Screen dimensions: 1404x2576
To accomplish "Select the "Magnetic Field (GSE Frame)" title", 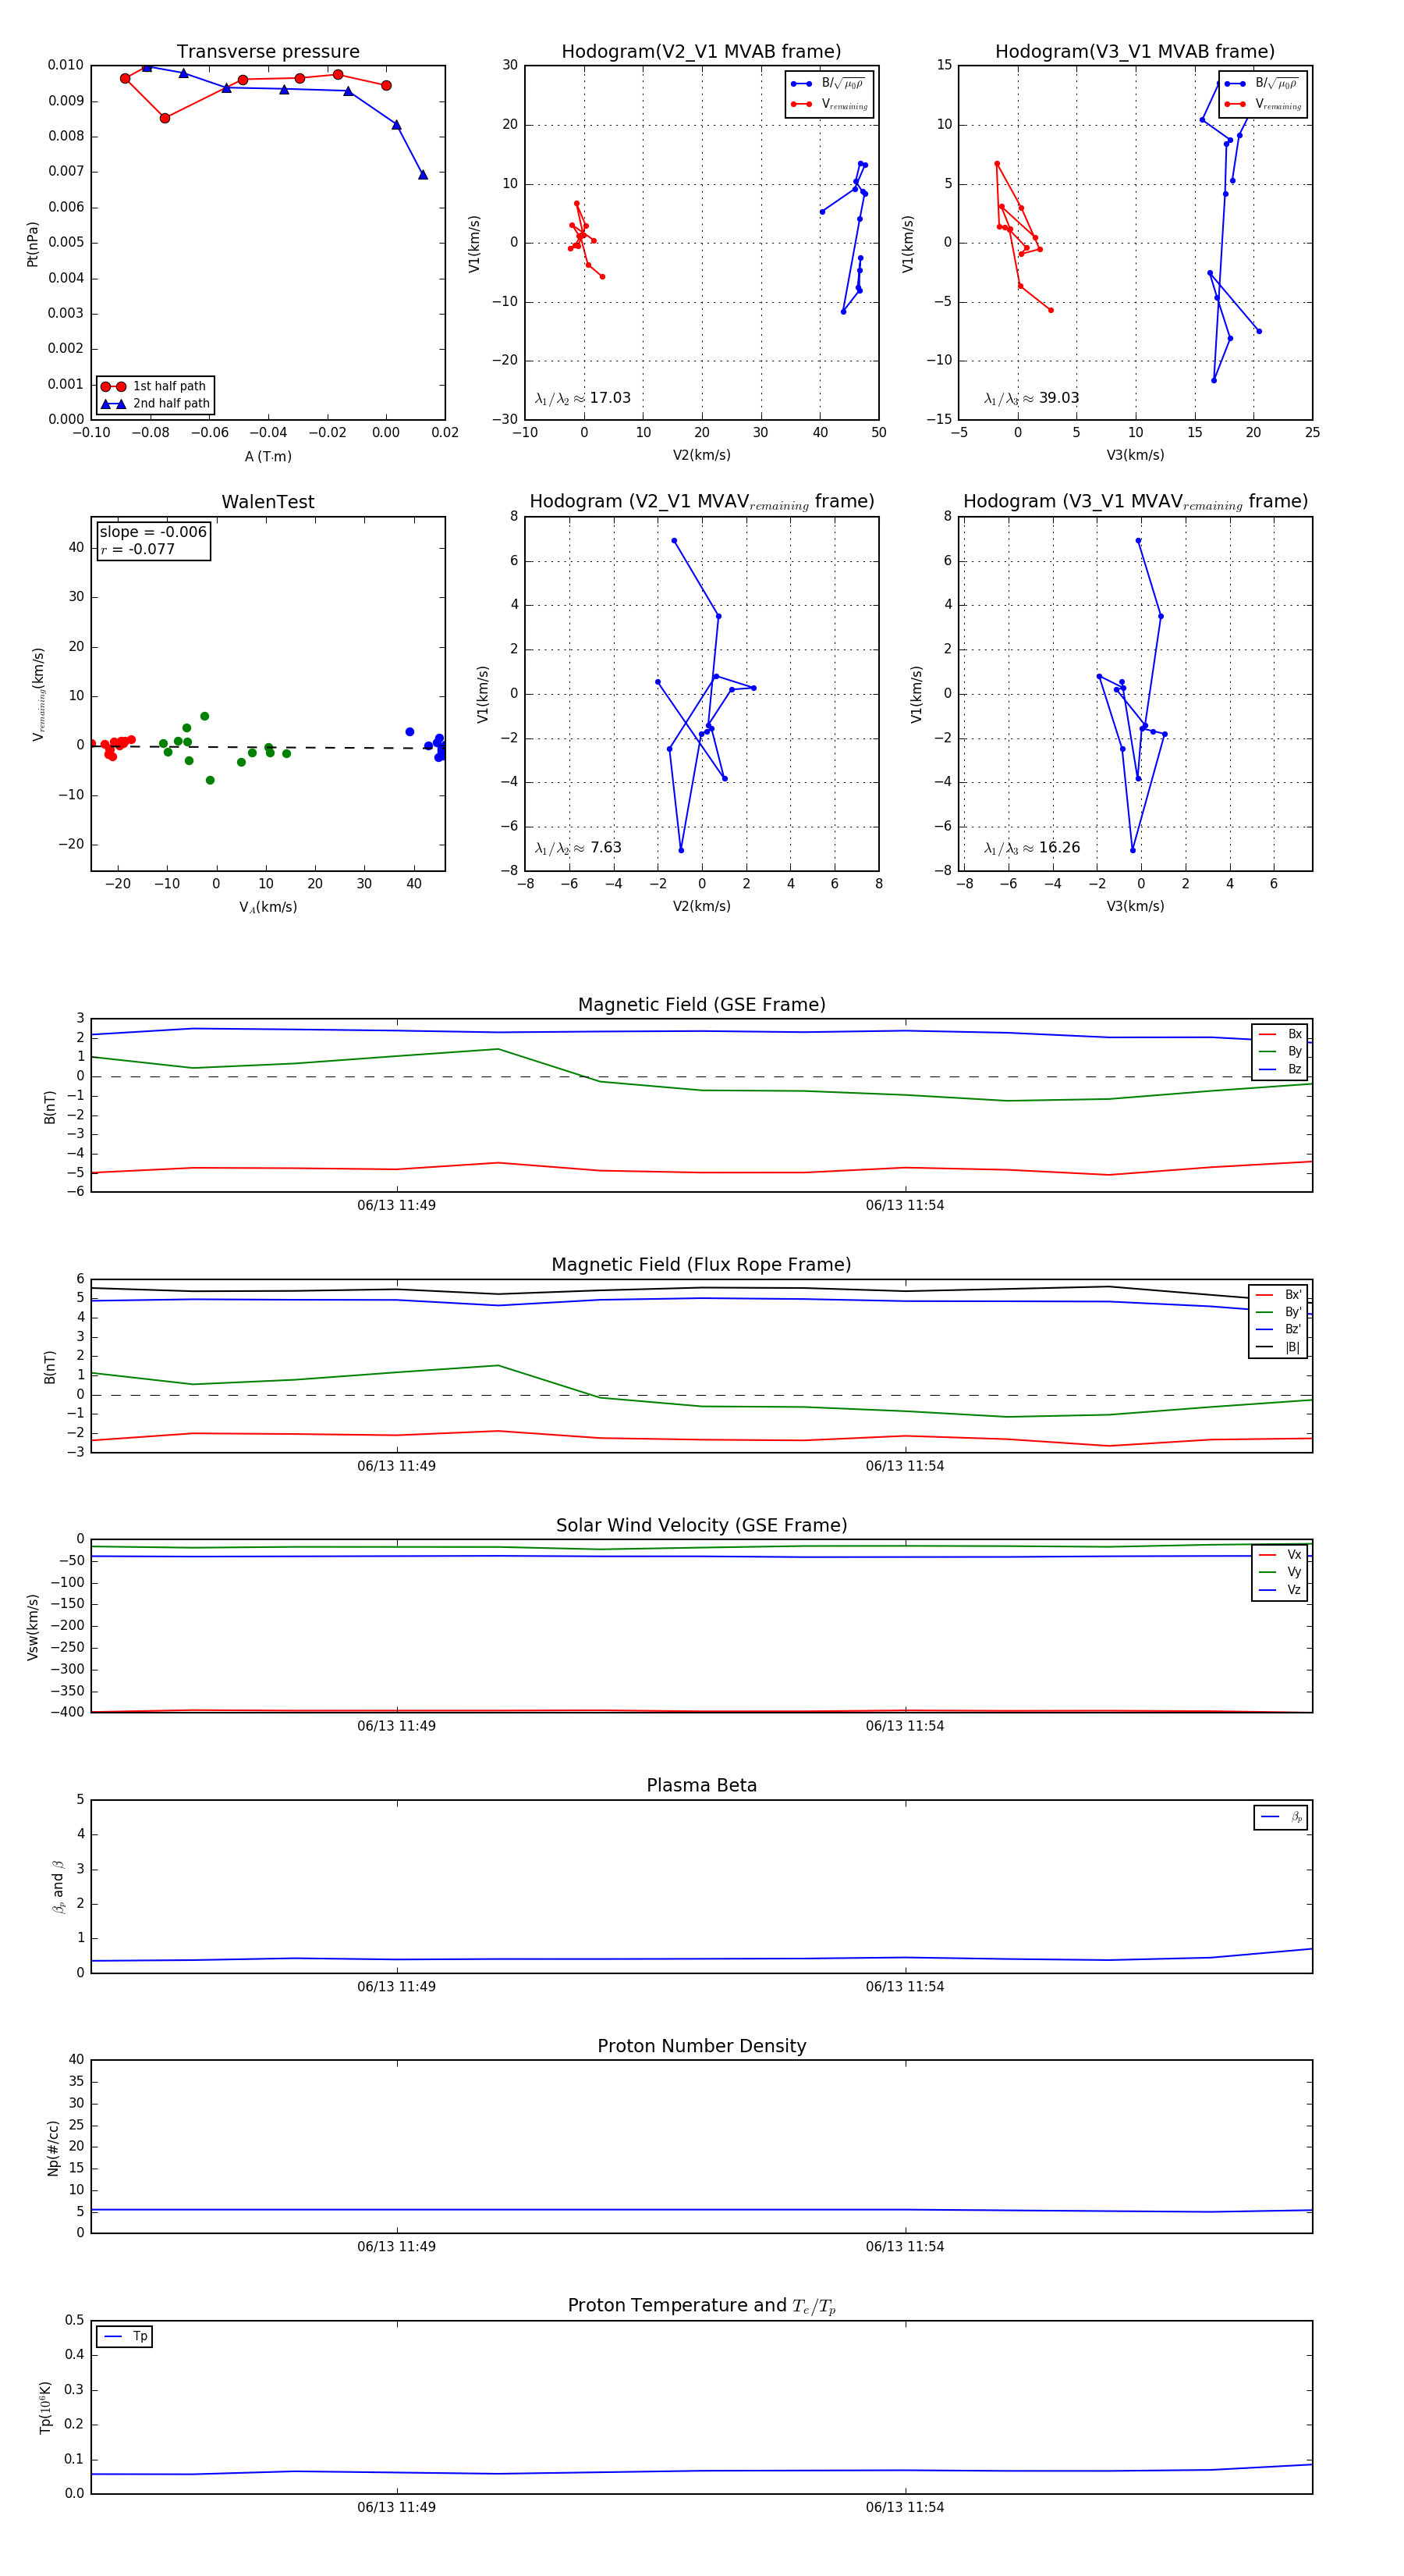I will tap(701, 1005).
